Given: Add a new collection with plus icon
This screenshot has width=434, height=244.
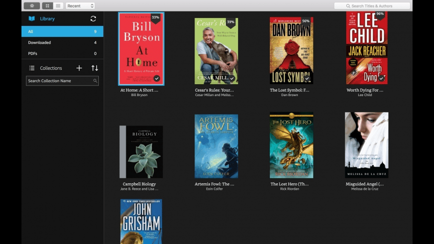Looking at the screenshot, I should 79,68.
